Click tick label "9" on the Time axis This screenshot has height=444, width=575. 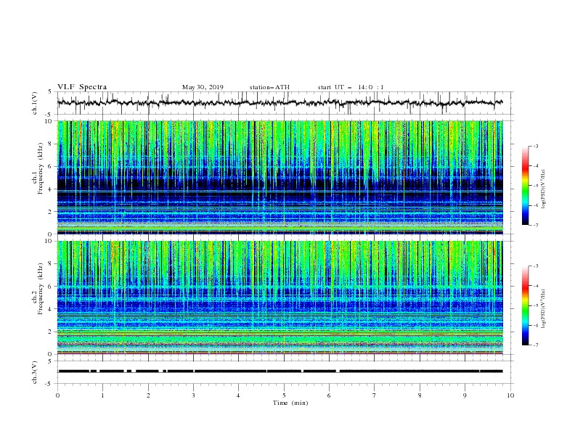(x=465, y=395)
